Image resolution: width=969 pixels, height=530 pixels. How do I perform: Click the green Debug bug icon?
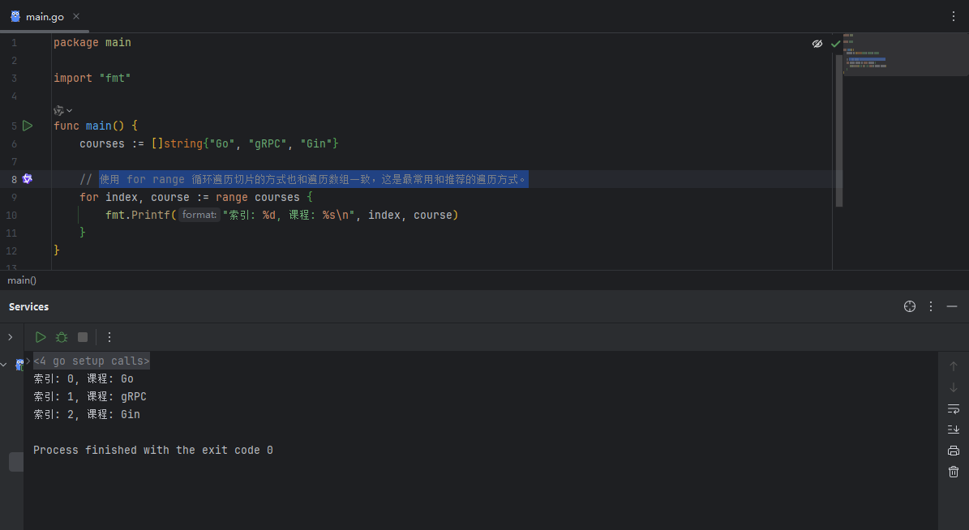tap(62, 337)
